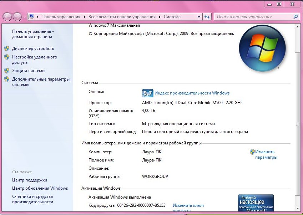Open Защита системы

click(x=29, y=71)
